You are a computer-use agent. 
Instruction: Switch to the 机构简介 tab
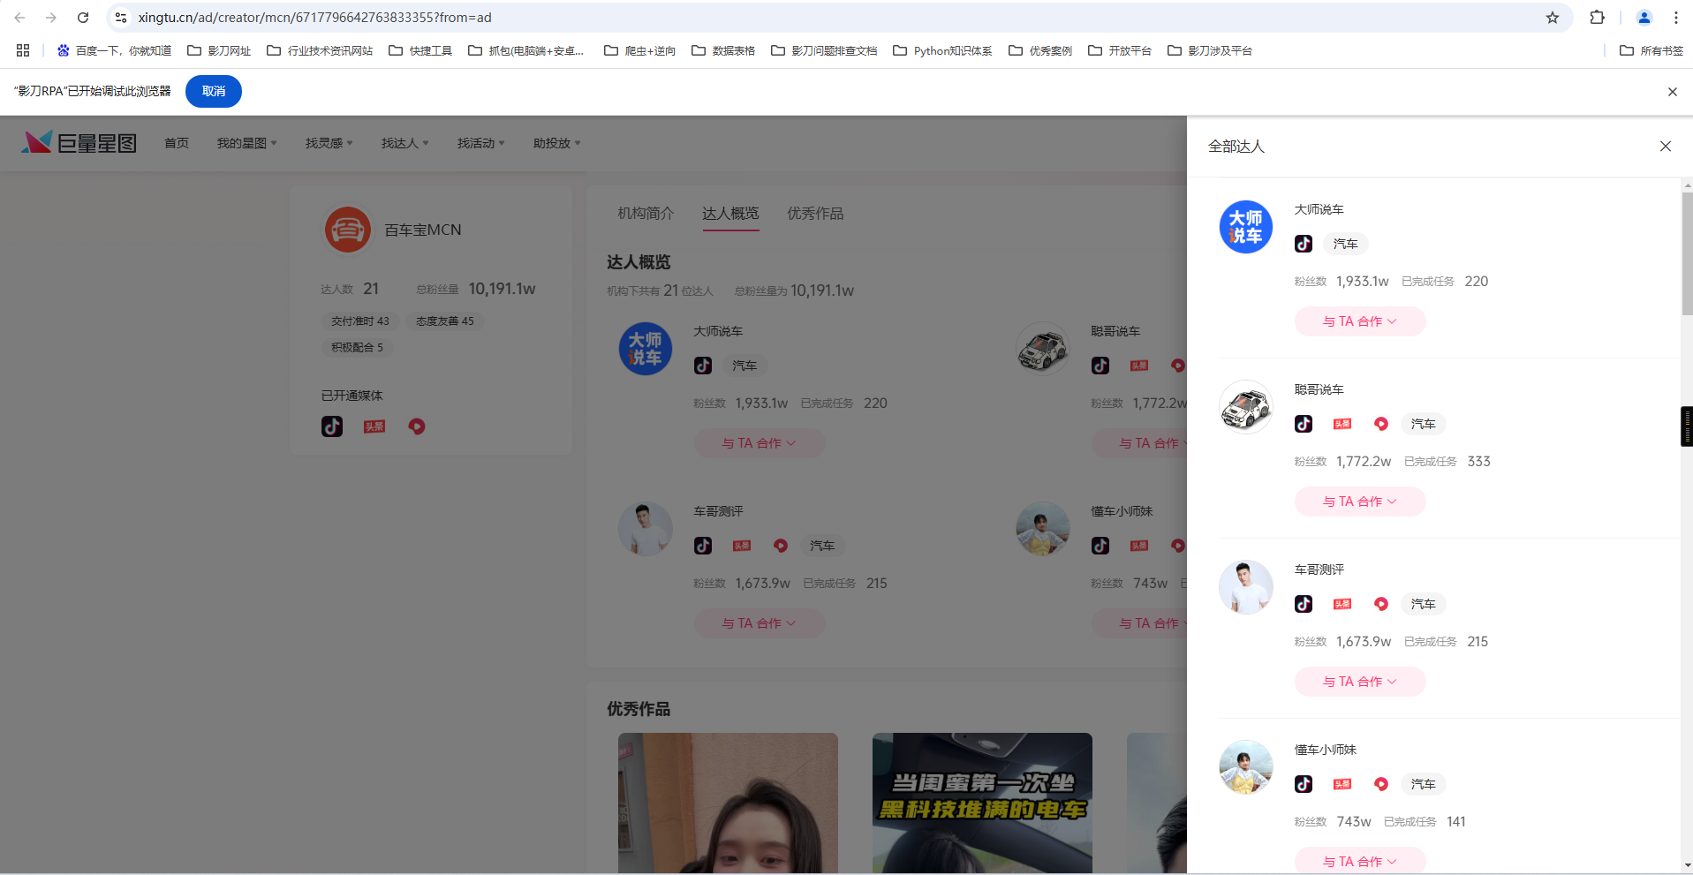pyautogui.click(x=646, y=214)
